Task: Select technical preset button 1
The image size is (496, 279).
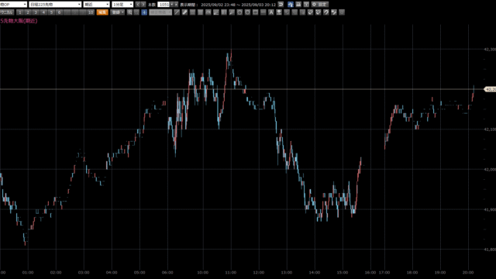Action: click(x=20, y=12)
